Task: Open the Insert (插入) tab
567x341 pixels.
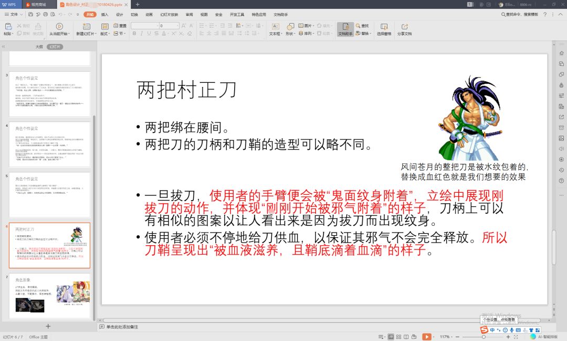Action: click(104, 15)
